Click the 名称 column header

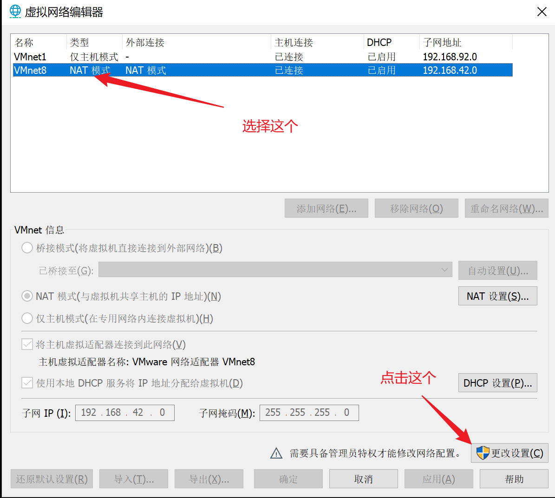click(x=39, y=42)
